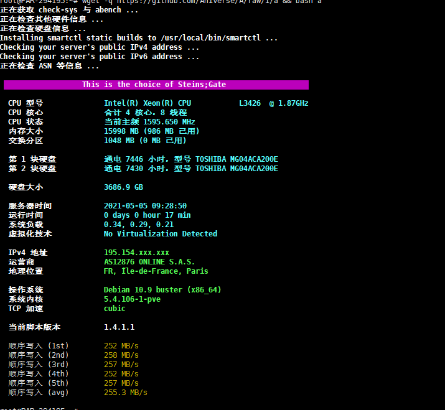
Task: Click the '内存大小' label
Action: (26, 131)
